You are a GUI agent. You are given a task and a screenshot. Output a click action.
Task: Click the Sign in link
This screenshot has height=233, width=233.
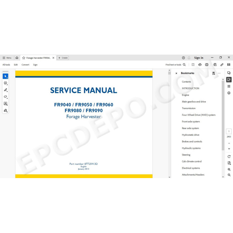click(x=198, y=58)
